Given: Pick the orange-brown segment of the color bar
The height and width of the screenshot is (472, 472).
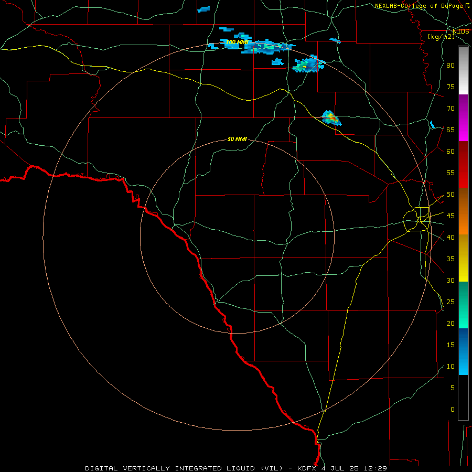Looking at the screenshot, I should click(x=463, y=211).
